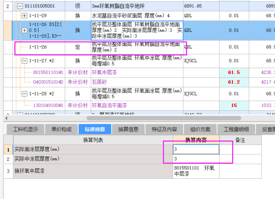
Task: Show the 工程量明细 tab
Action: [x=236, y=129]
